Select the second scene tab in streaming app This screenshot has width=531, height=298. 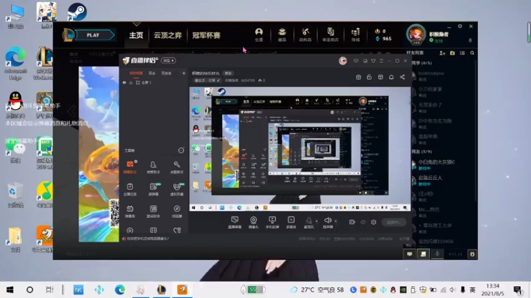tap(152, 73)
